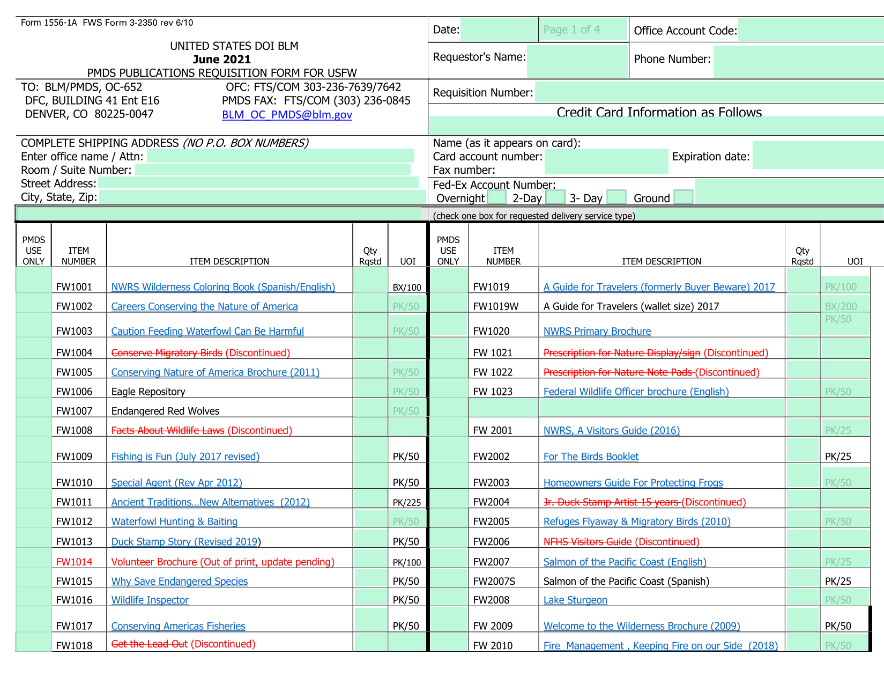The width and height of the screenshot is (884, 684).
Task: Click Qty Rqstd field for FW2002
Action: tap(803, 450)
